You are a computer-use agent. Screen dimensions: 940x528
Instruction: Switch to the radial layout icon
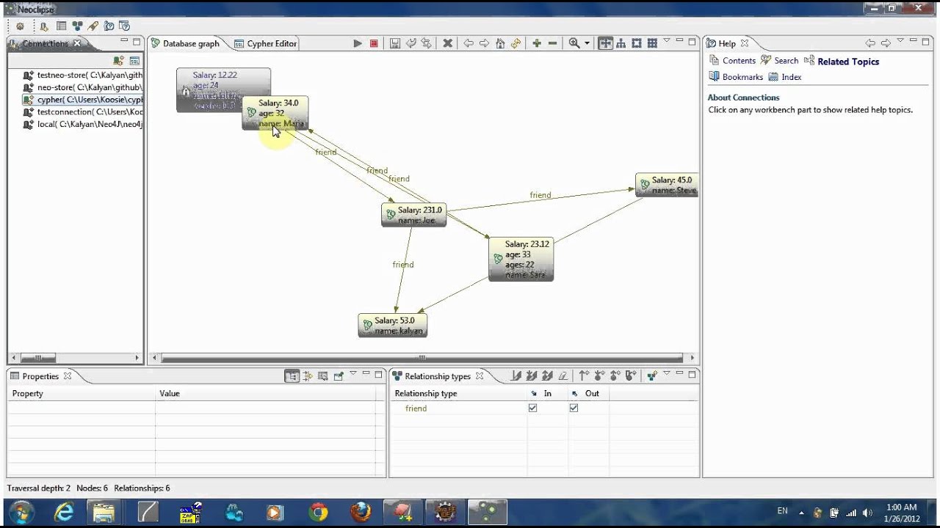point(637,43)
